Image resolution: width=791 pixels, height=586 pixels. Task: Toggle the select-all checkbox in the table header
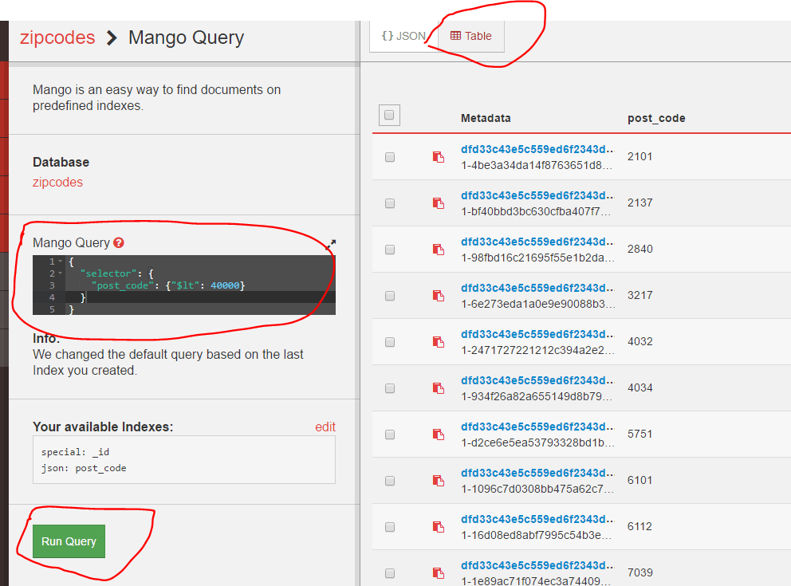(x=389, y=115)
